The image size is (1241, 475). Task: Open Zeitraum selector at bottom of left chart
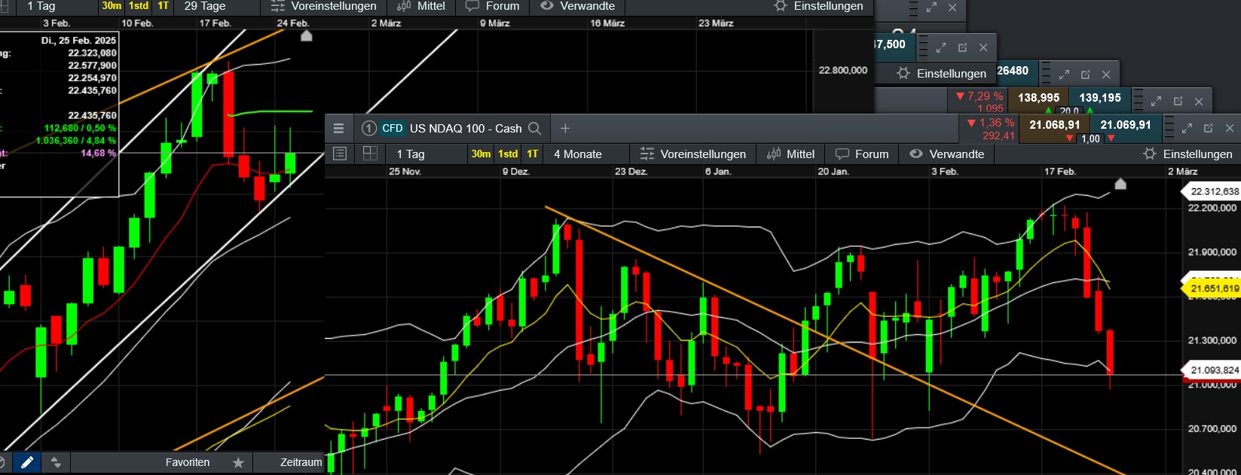300,462
